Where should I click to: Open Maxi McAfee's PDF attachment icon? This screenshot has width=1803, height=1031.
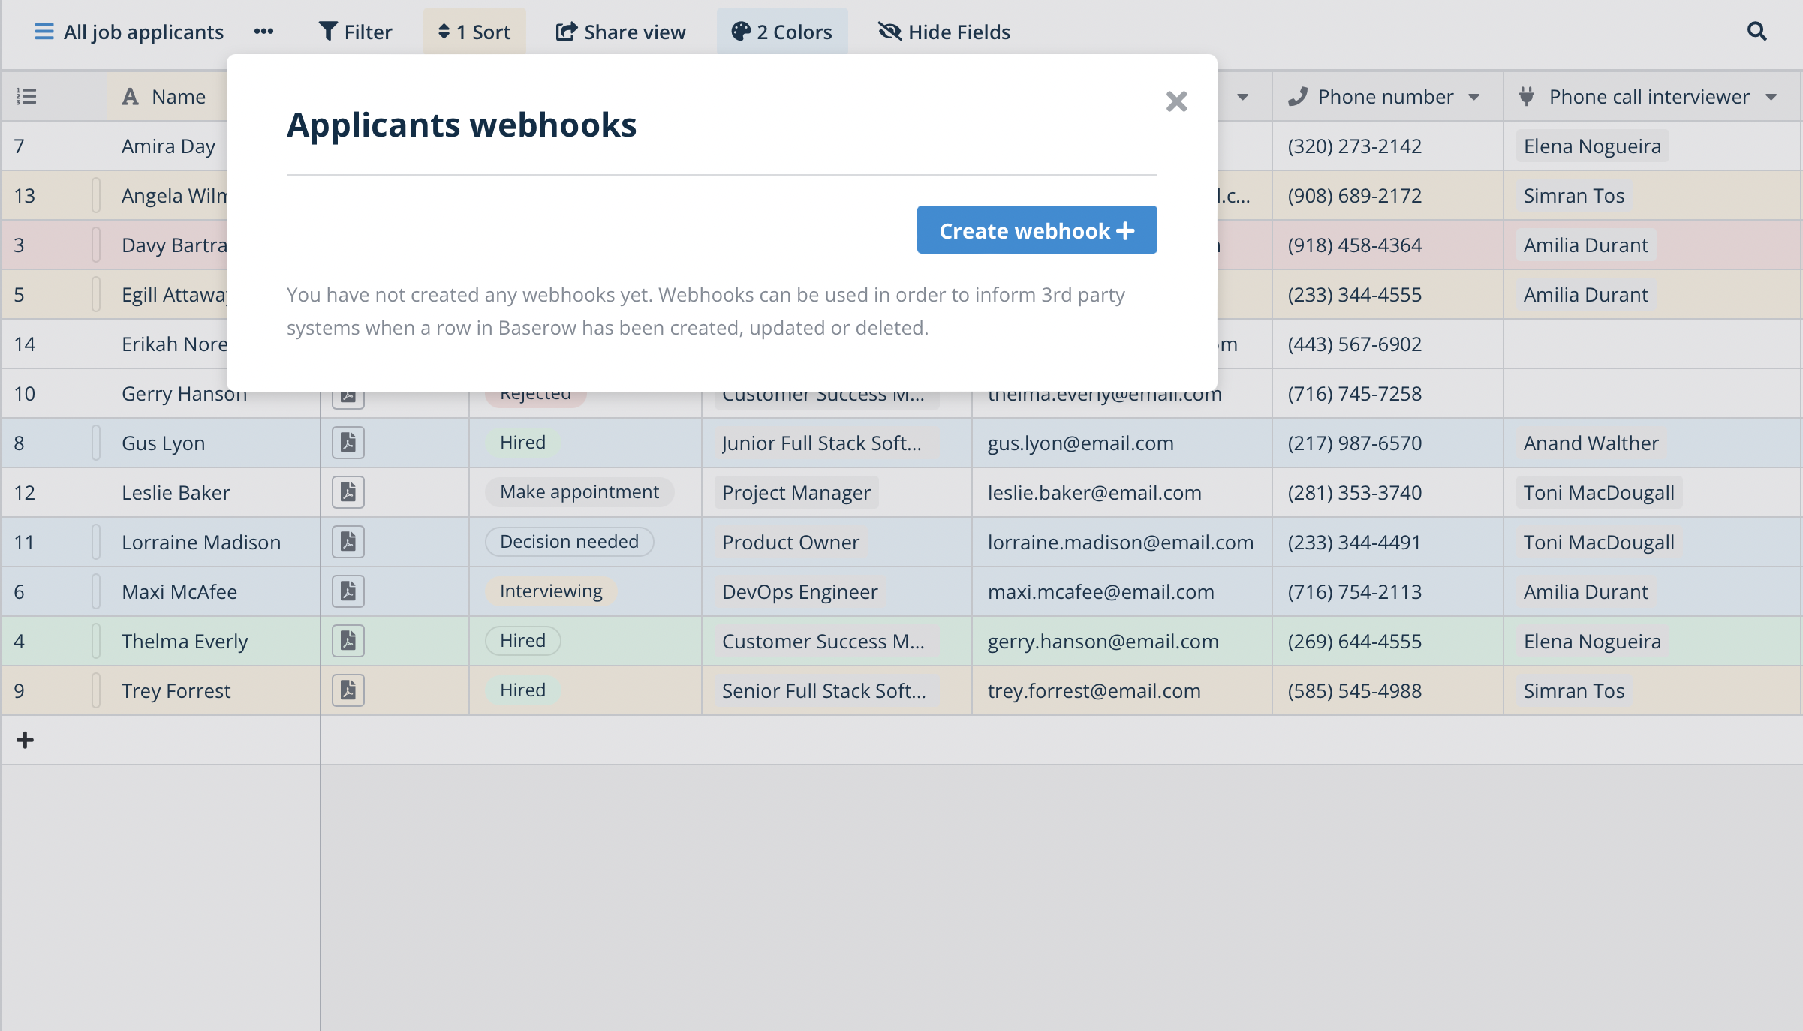(x=348, y=591)
